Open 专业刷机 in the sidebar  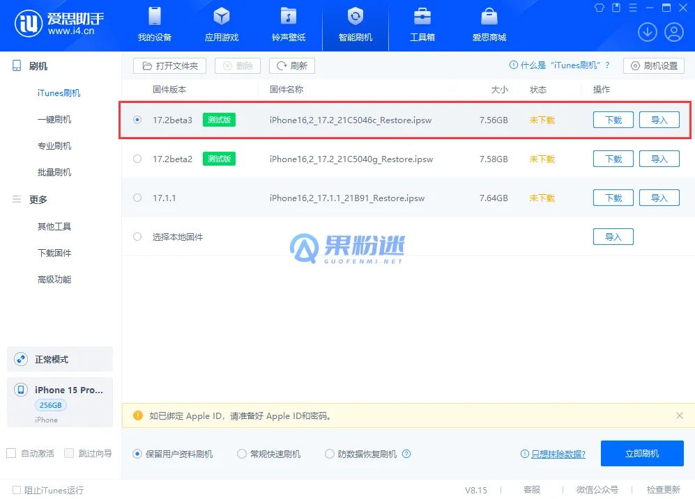click(x=54, y=146)
